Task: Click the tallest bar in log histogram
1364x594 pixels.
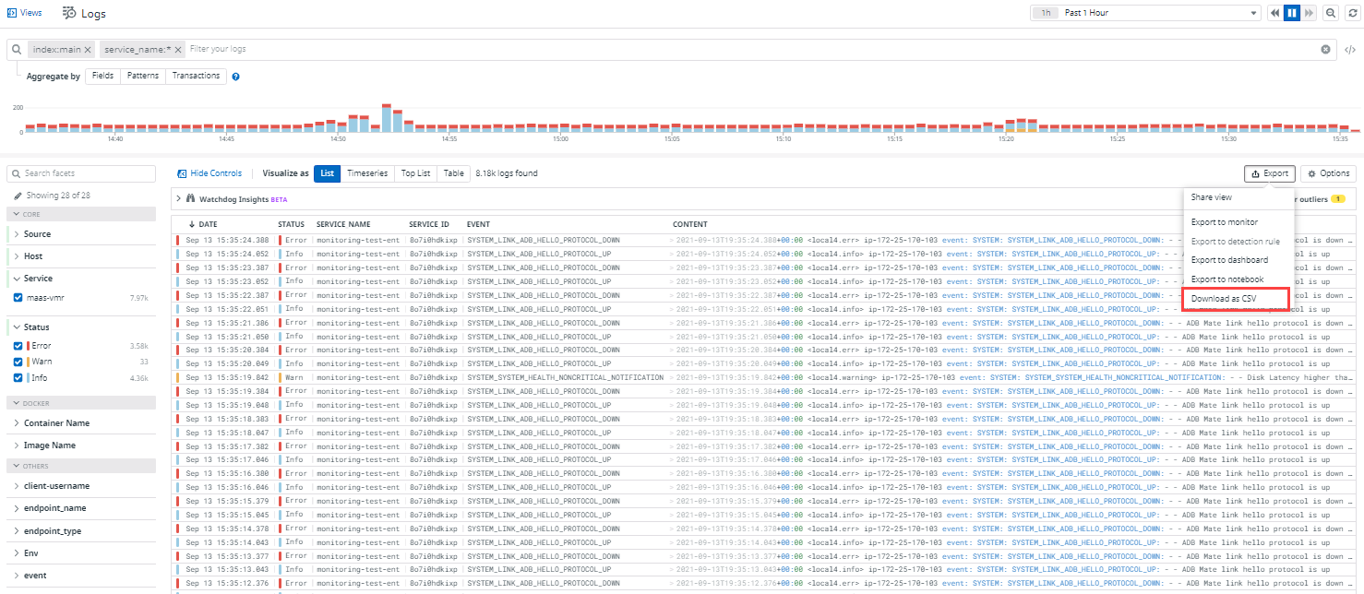Action: (x=387, y=119)
